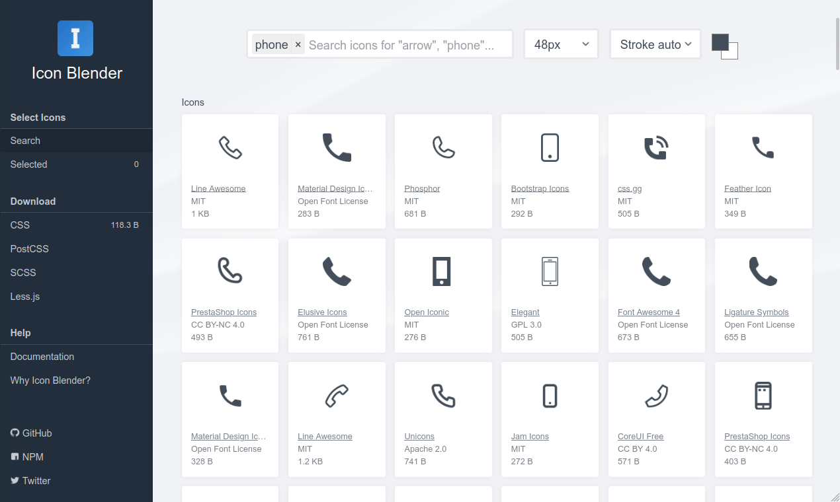Open the CoreUI Free library link
The width and height of the screenshot is (840, 502).
pyautogui.click(x=640, y=437)
